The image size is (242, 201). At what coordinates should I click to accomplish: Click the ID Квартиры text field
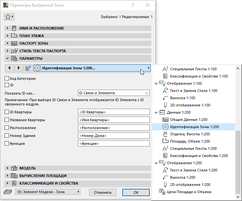114,112
